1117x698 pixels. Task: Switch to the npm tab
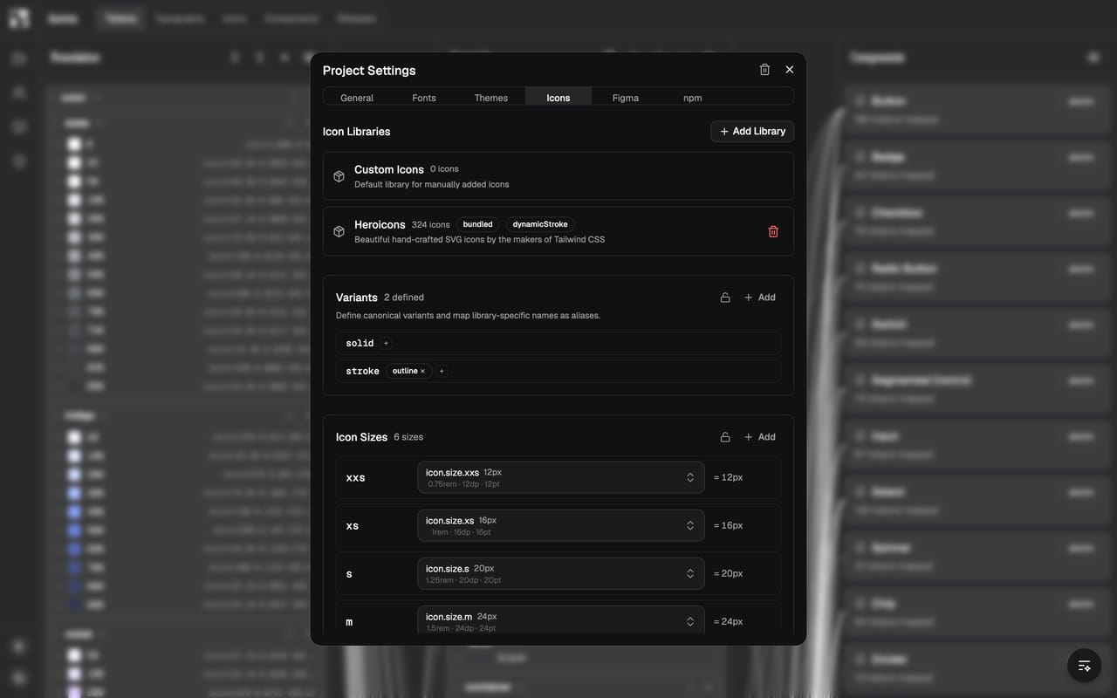coord(693,98)
